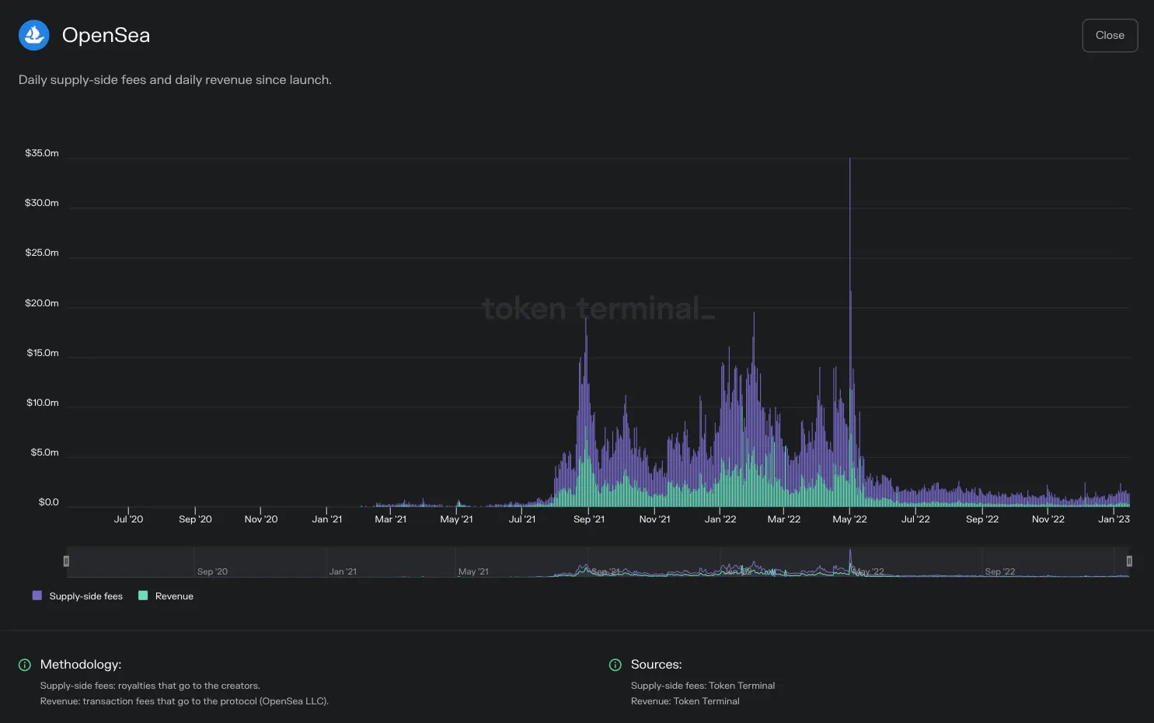
Task: Click the OpenSea title text
Action: click(x=106, y=35)
